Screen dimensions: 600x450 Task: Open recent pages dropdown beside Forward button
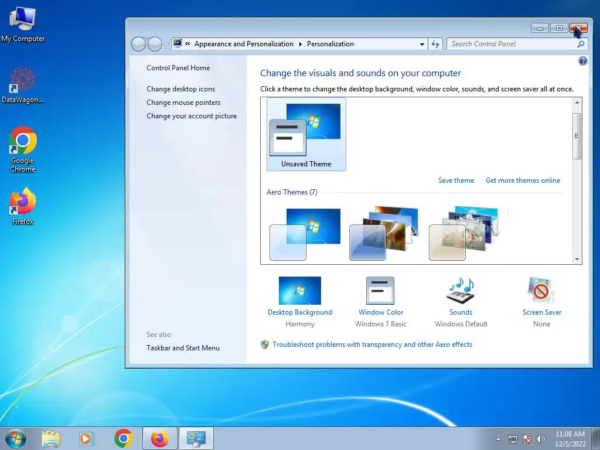[166, 45]
